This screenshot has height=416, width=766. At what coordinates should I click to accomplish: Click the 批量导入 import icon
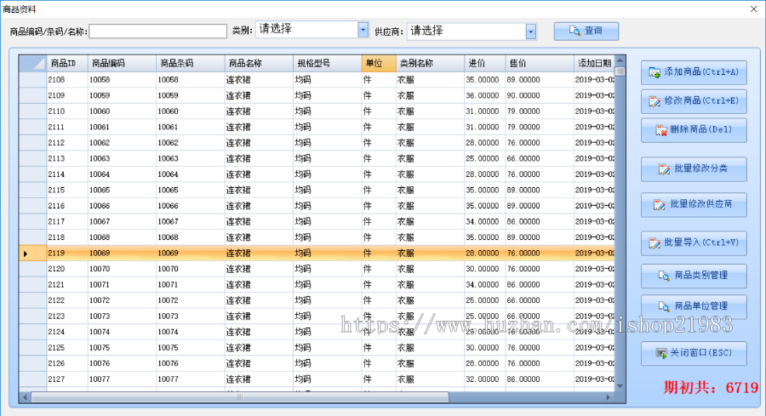[x=655, y=243]
